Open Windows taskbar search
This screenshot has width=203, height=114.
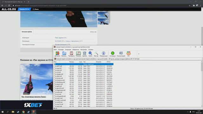tap(8, 112)
